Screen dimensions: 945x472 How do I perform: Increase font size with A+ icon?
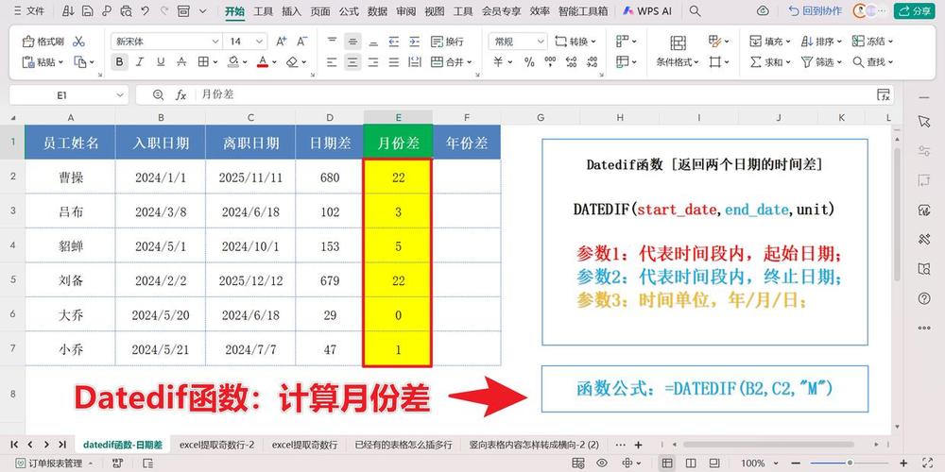point(282,42)
